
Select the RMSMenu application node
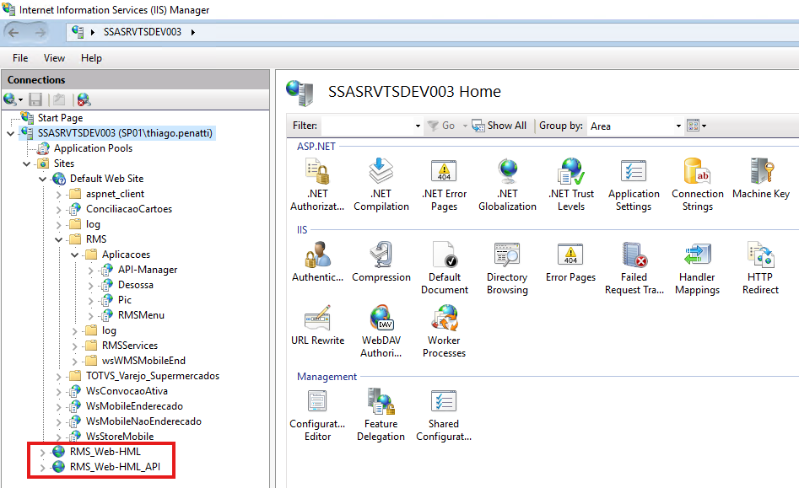click(141, 315)
